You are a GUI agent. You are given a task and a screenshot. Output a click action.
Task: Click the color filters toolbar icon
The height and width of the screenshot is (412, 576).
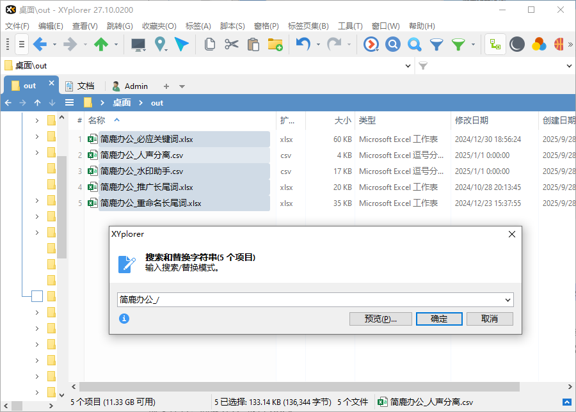tap(540, 45)
